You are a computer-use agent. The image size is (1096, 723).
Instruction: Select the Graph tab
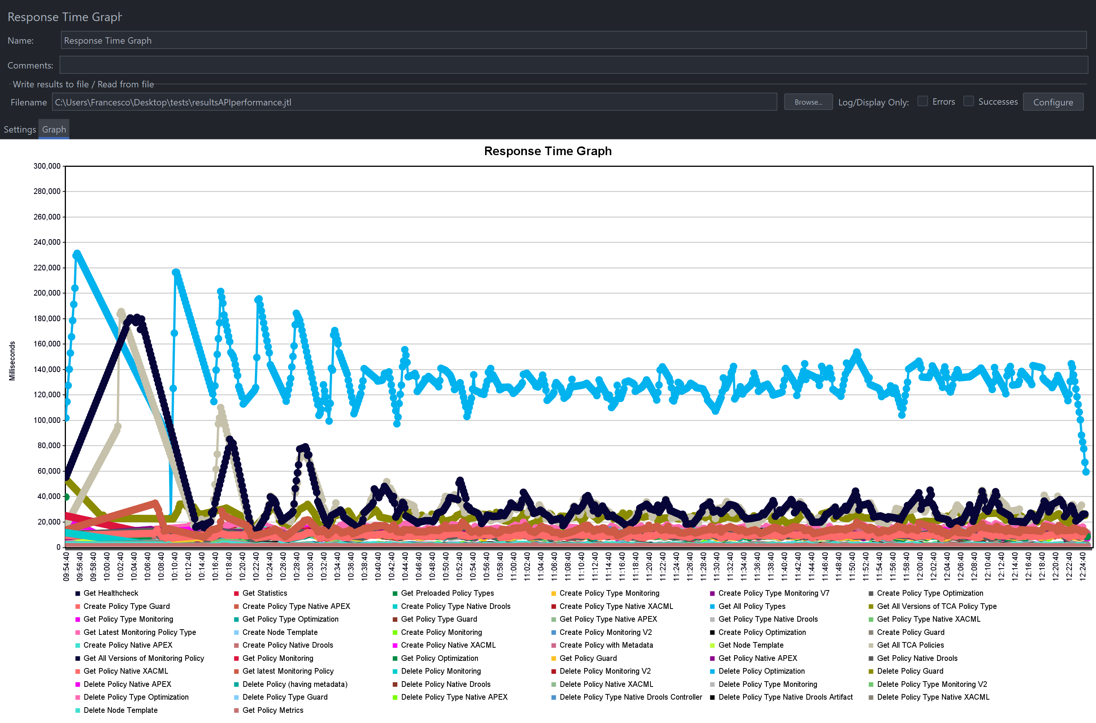pos(54,130)
